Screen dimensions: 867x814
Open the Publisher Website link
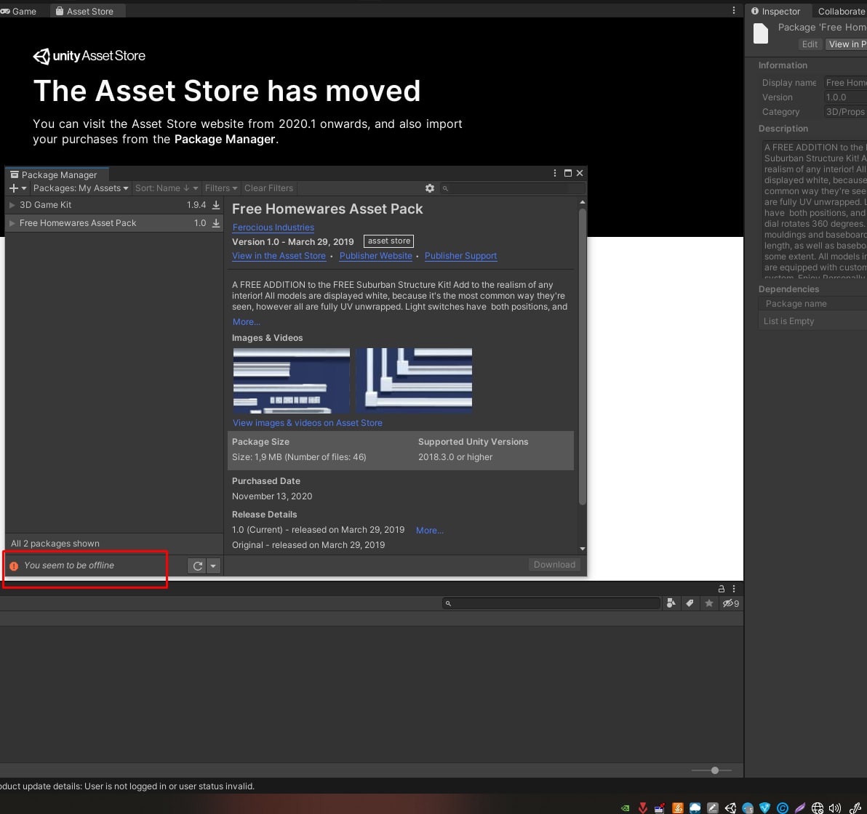376,256
